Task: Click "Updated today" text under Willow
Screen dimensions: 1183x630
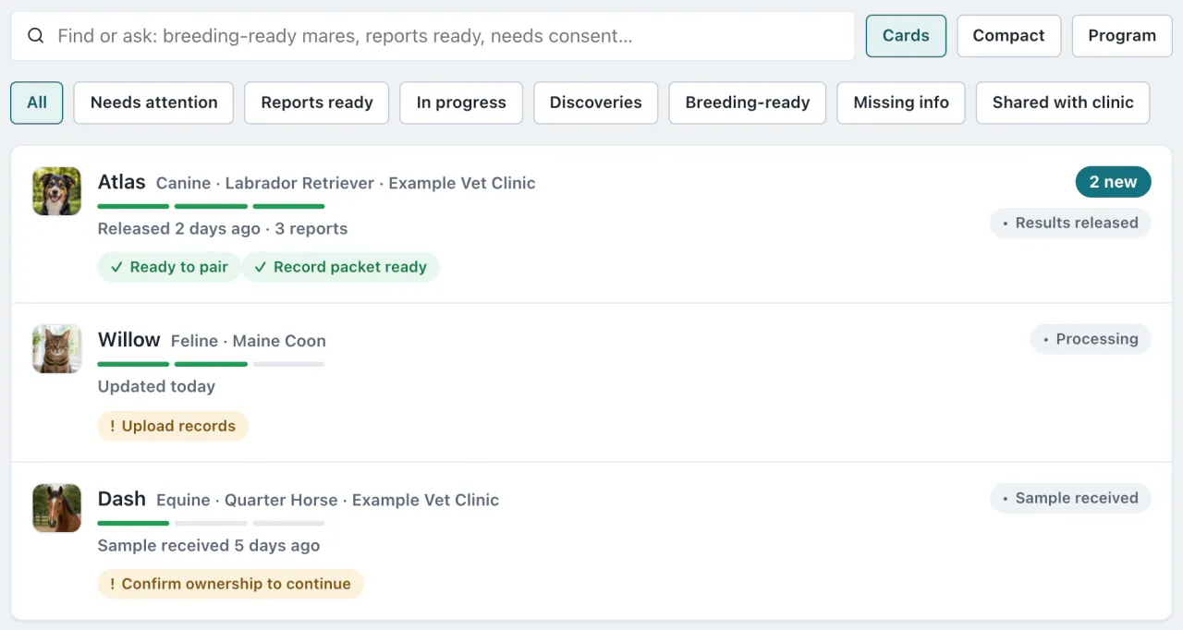Action: (x=156, y=386)
